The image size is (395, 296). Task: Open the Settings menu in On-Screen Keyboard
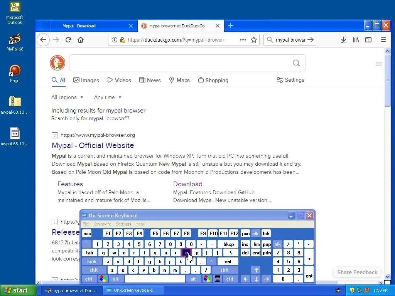123,224
